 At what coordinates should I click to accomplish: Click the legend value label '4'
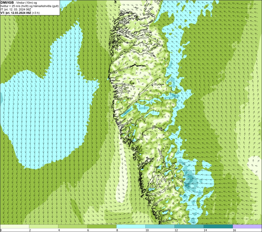pyautogui.click(x=59, y=230)
